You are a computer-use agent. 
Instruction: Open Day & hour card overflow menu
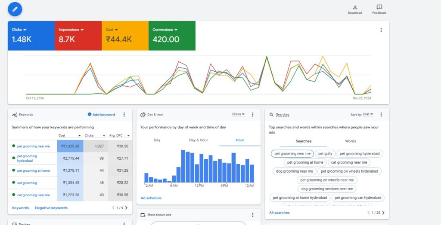[x=253, y=115]
